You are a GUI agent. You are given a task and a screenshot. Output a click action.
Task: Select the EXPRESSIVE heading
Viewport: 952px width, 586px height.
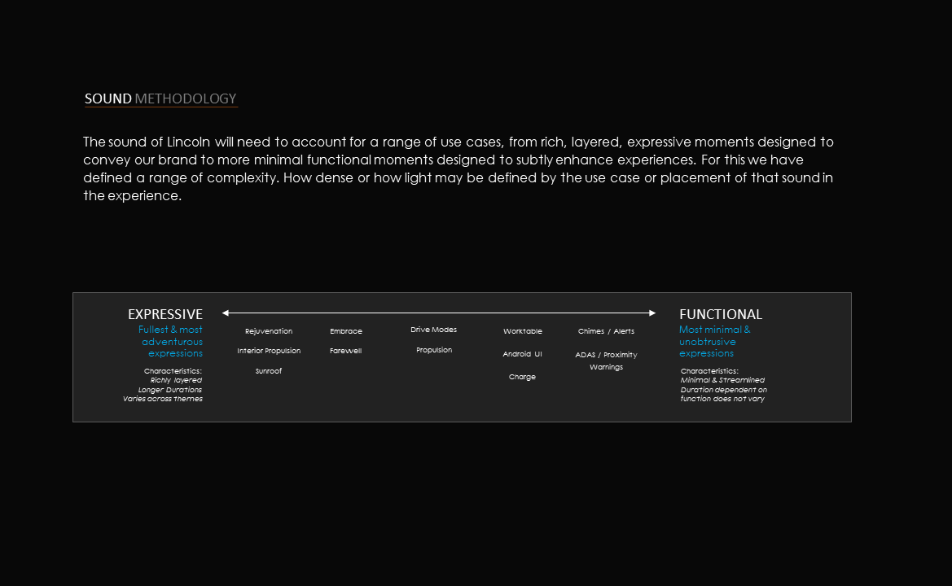(165, 314)
